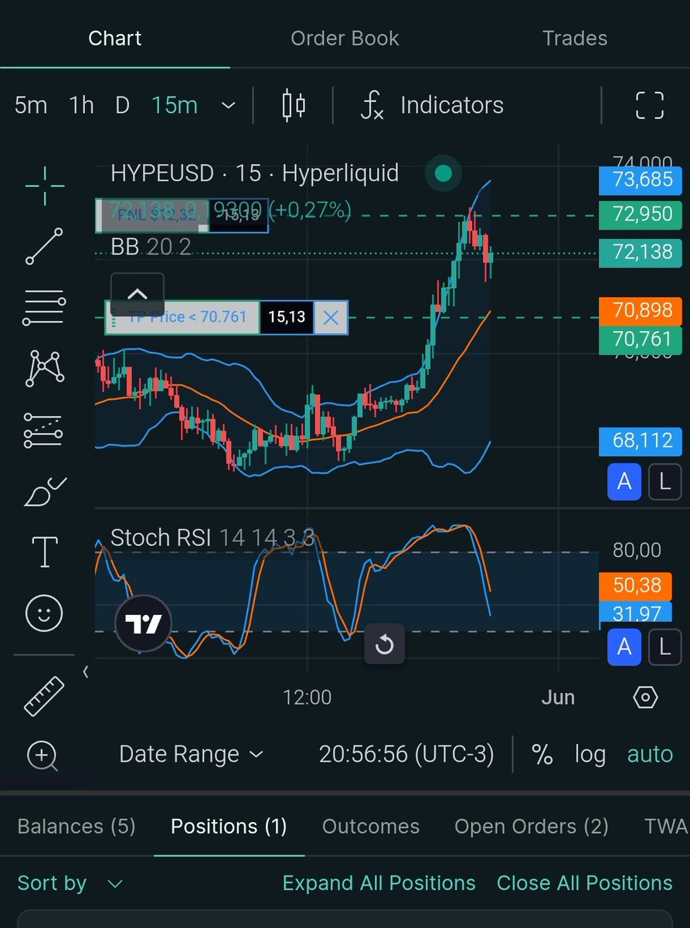The width and height of the screenshot is (690, 928).
Task: Click the 73,685 upper band price label
Action: 641,181
